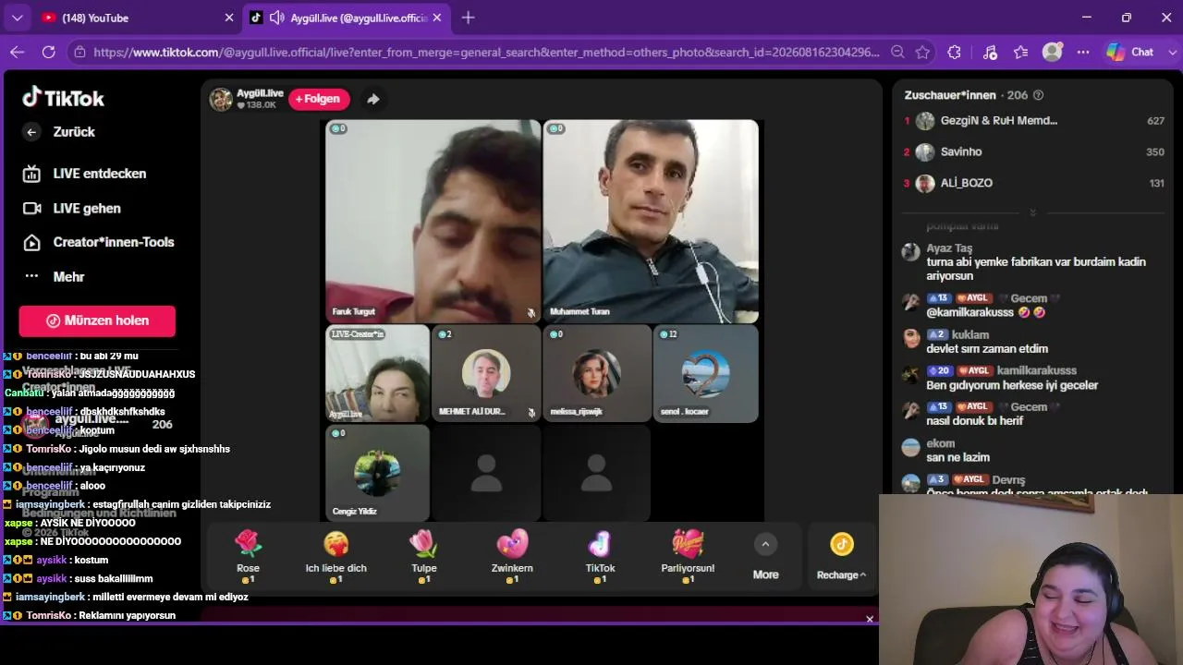The width and height of the screenshot is (1183, 665).
Task: Reload the current page
Action: click(49, 53)
